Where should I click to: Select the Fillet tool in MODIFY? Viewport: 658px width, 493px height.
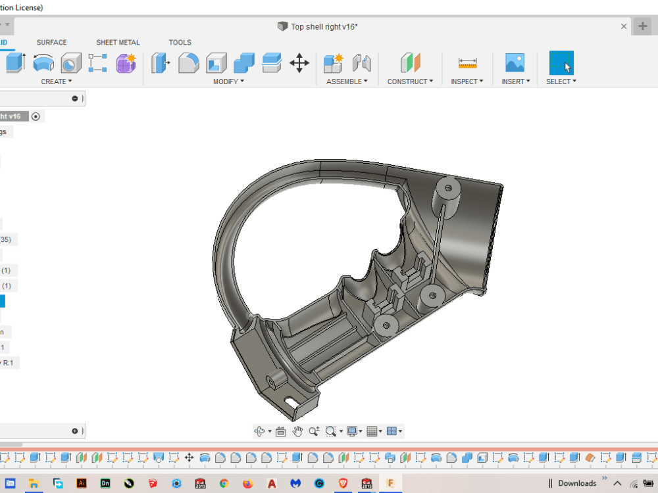pos(188,63)
